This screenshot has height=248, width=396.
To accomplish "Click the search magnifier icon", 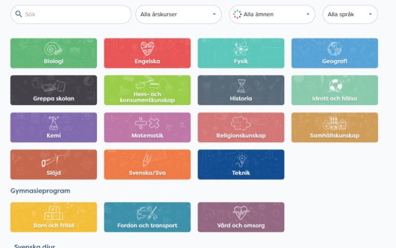I will 19,14.
